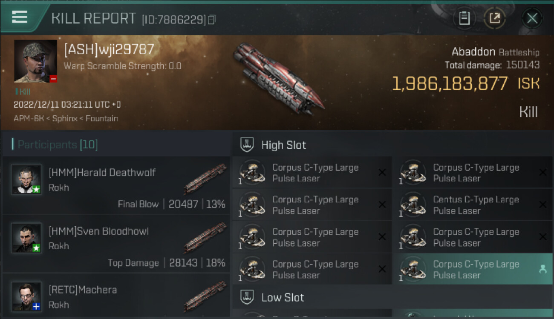Click the [ASH]wji29787 pilot name
Image resolution: width=554 pixels, height=319 pixels.
click(x=109, y=50)
